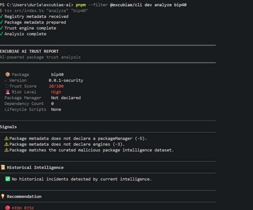Click the '--filter' flag text
The image size is (253, 210).
(x=98, y=5)
